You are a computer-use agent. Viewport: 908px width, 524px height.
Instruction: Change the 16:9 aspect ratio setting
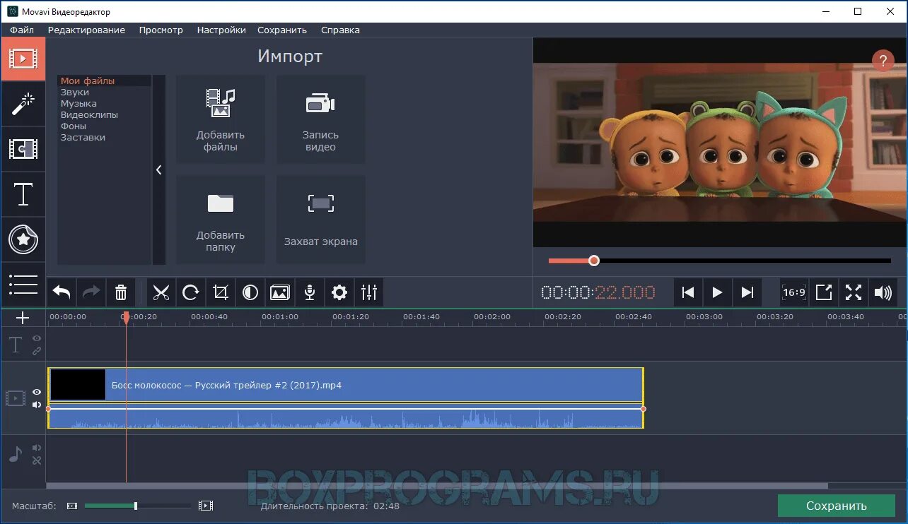794,292
